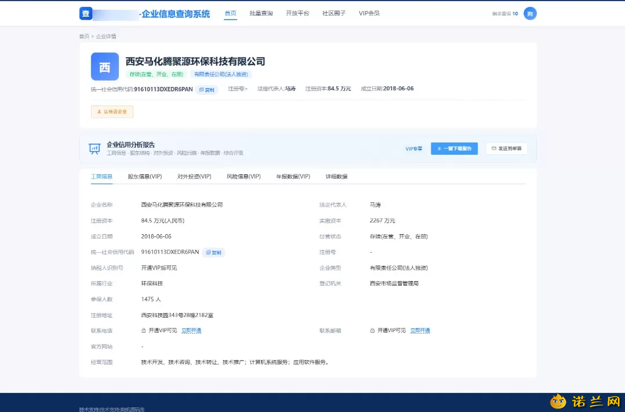Click the 发送到邮箱 button
625x412 pixels.
click(507, 148)
